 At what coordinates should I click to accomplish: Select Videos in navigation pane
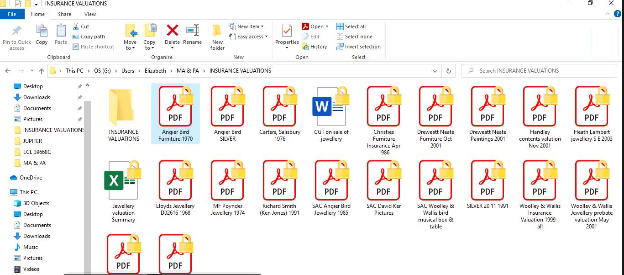coord(31,269)
